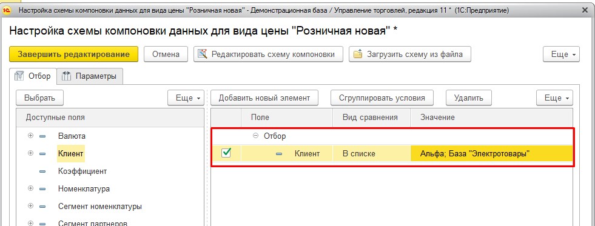Viewport: 595px width, 226px height.
Task: Click the dash icon in the Клиент filter row
Action: point(279,154)
